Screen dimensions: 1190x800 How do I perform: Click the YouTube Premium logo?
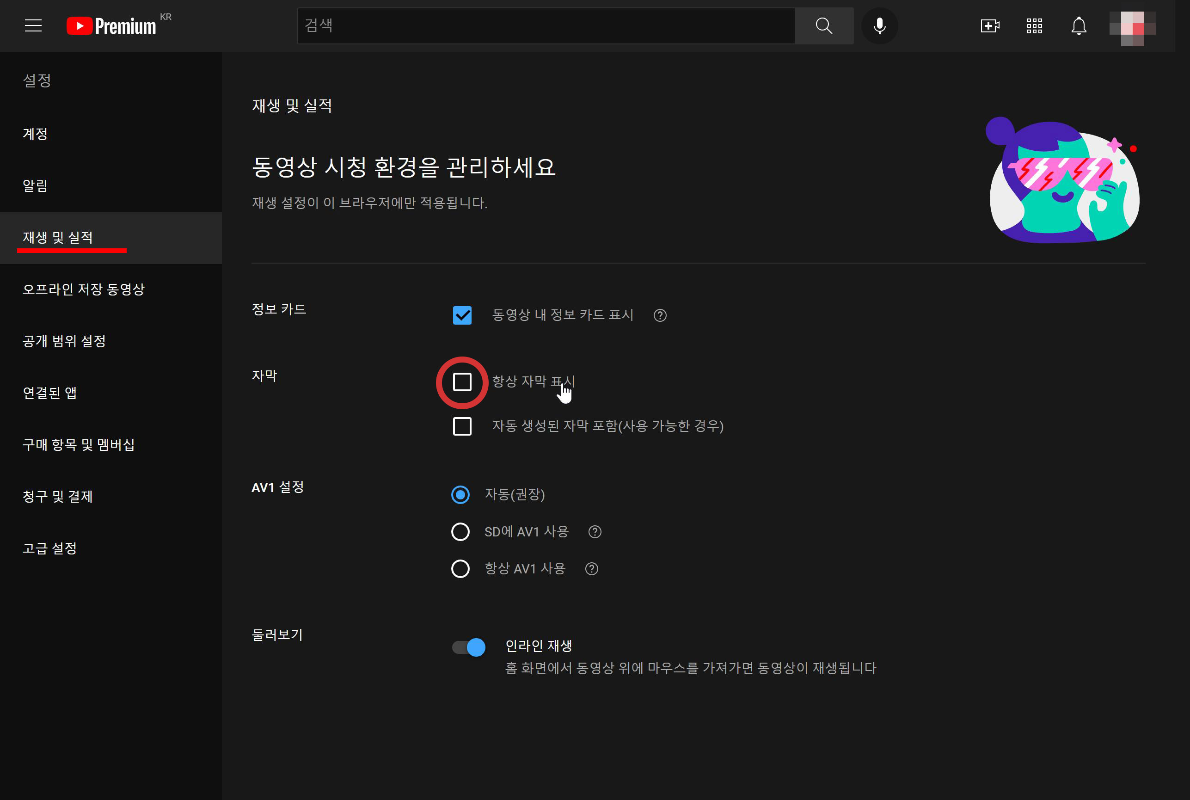(111, 26)
